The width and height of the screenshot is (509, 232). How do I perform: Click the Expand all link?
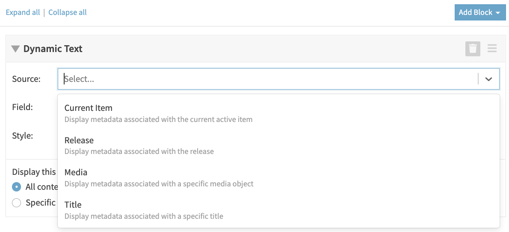click(x=23, y=12)
